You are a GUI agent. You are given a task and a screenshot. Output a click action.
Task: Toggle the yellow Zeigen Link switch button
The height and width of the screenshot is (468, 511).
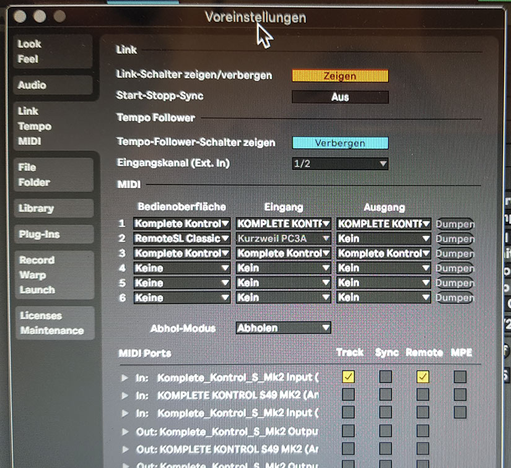pyautogui.click(x=340, y=76)
